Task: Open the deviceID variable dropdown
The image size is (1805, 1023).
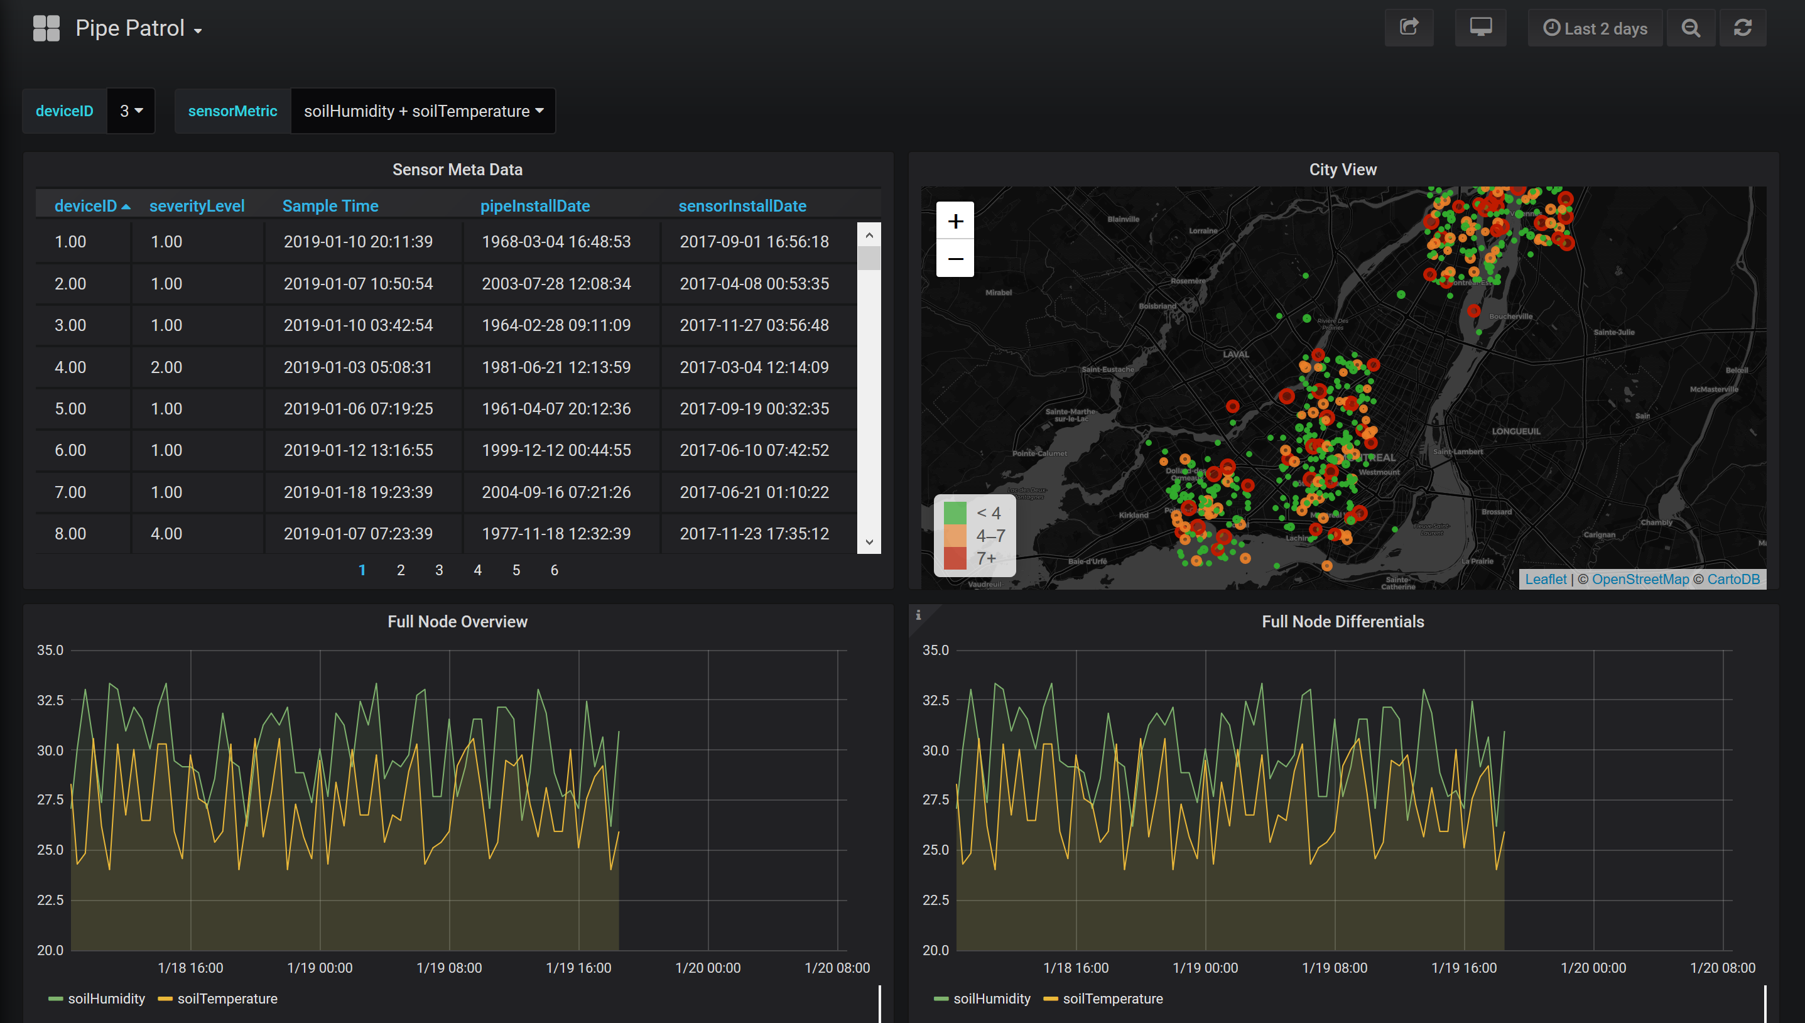Action: click(x=131, y=111)
